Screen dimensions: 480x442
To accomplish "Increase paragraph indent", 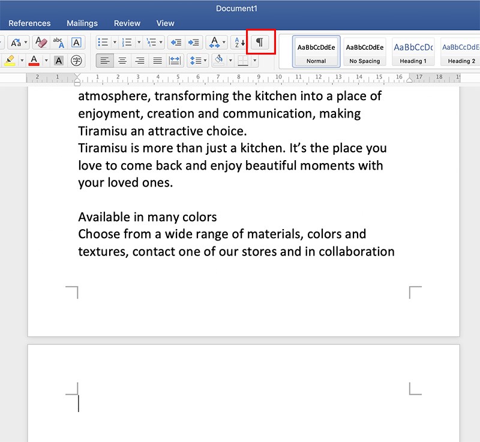I will coord(193,42).
